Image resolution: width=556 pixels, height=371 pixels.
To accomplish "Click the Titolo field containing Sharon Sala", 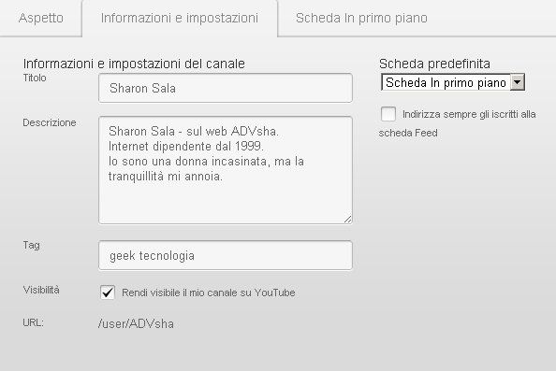I will [226, 88].
